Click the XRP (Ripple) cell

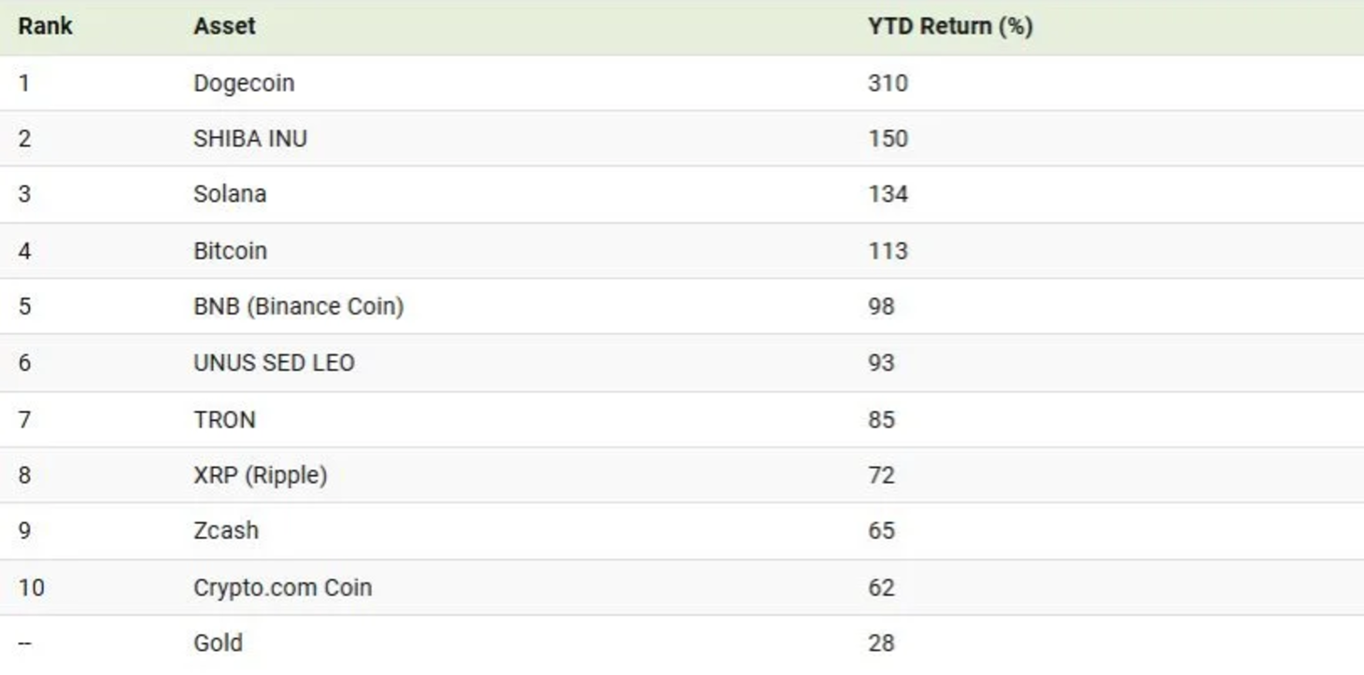pos(261,475)
